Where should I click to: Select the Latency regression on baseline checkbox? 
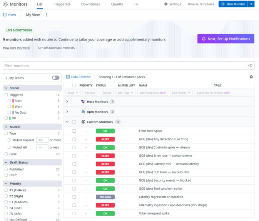[x=74, y=197]
